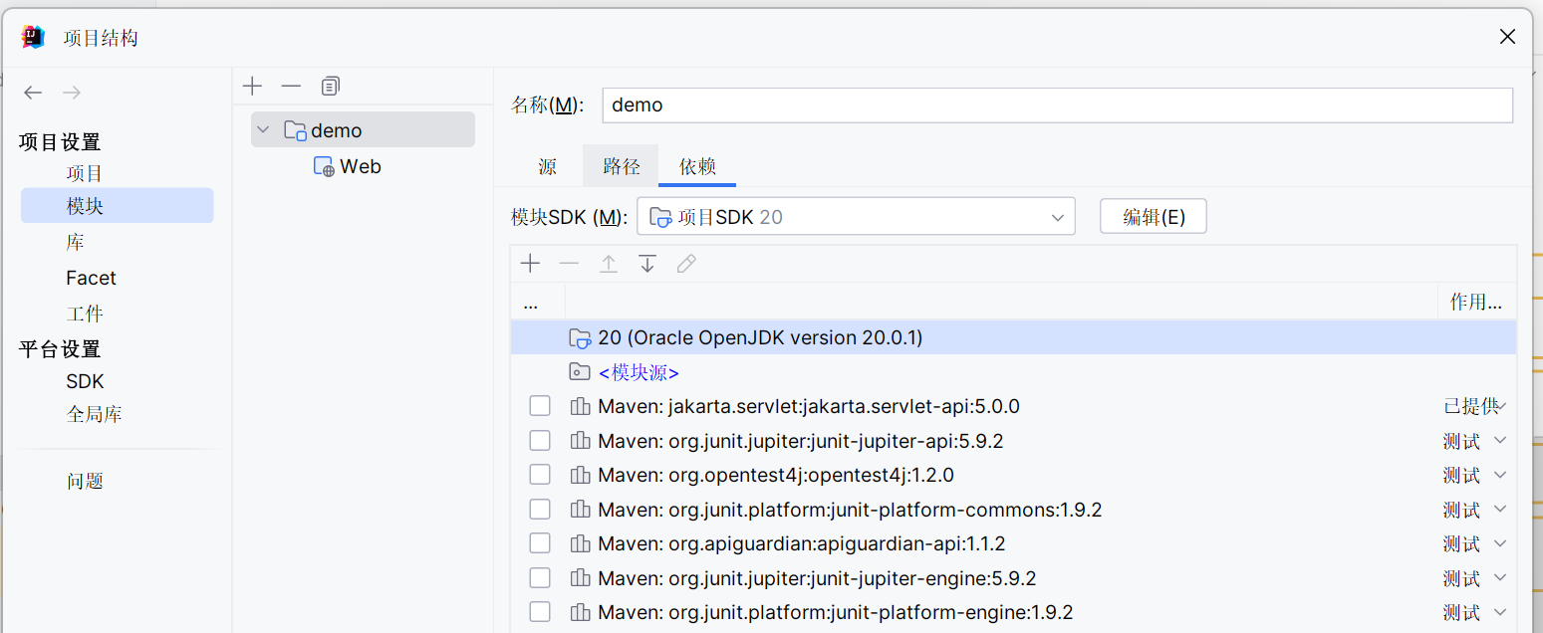Open Facet in project settings

coord(91,279)
